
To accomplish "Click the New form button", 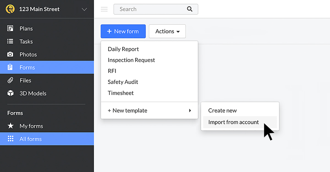I will [123, 31].
